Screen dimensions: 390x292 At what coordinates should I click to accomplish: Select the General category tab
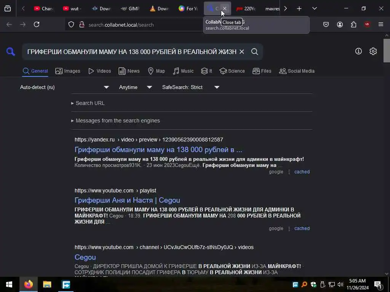[x=35, y=71]
